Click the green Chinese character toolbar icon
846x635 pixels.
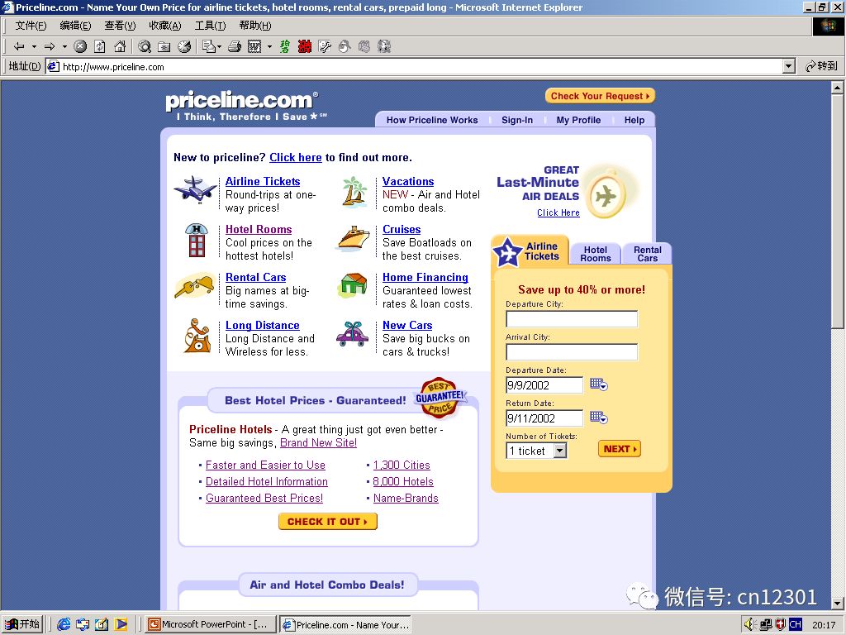pyautogui.click(x=284, y=47)
